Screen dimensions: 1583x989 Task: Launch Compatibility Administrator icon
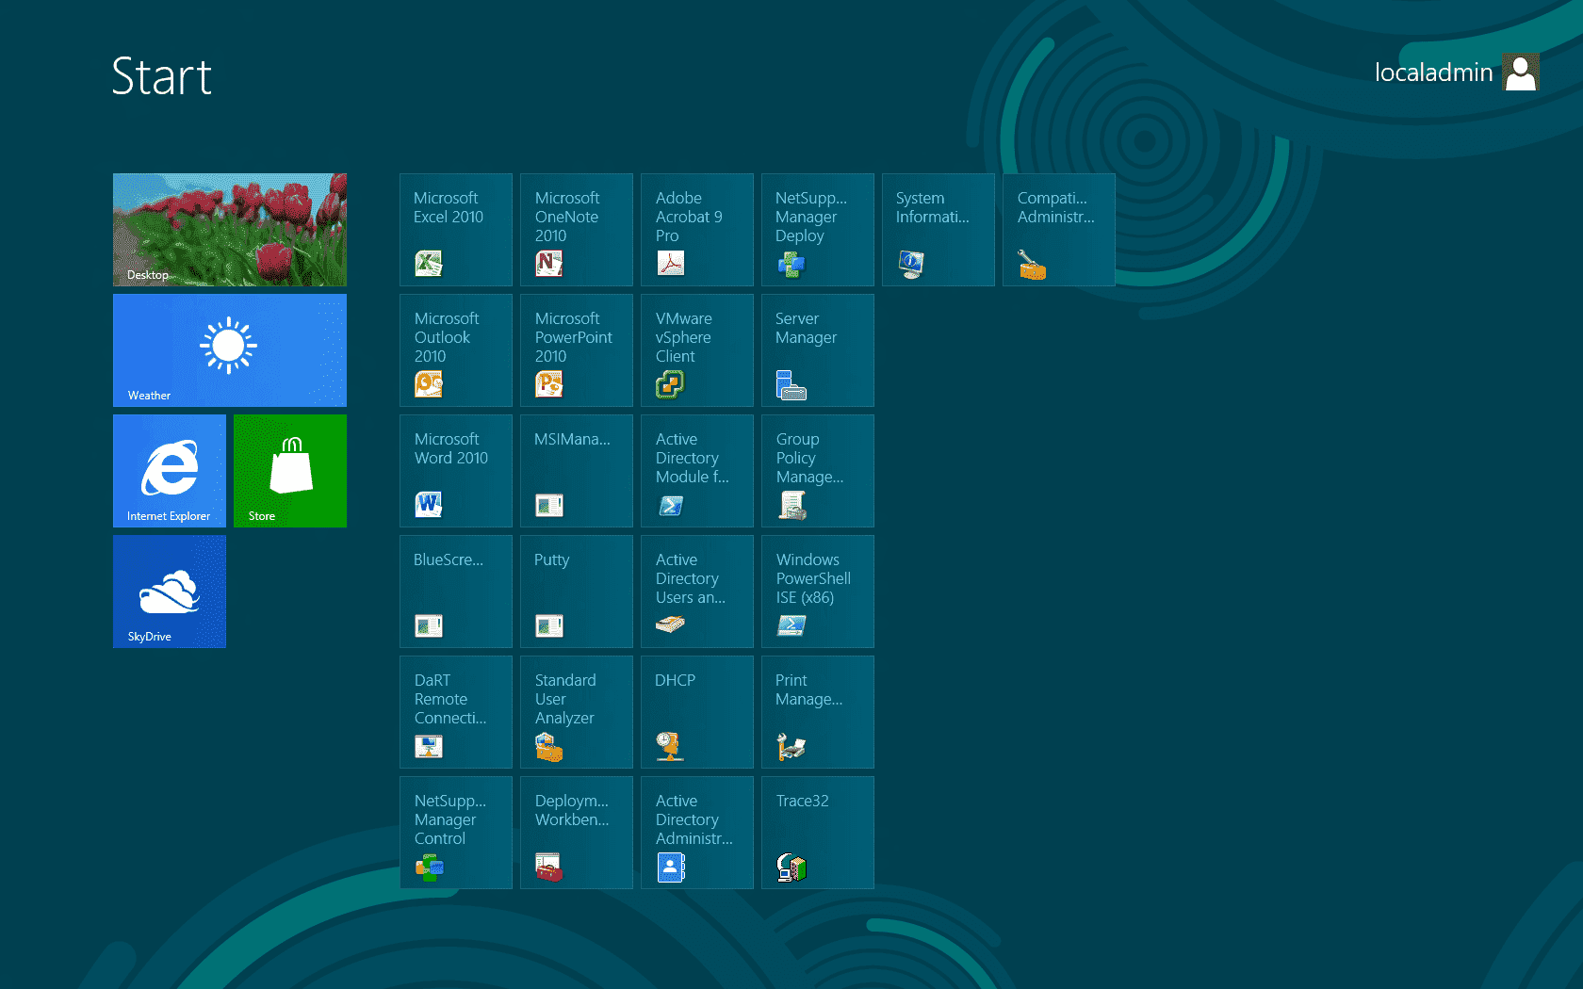point(1032,264)
